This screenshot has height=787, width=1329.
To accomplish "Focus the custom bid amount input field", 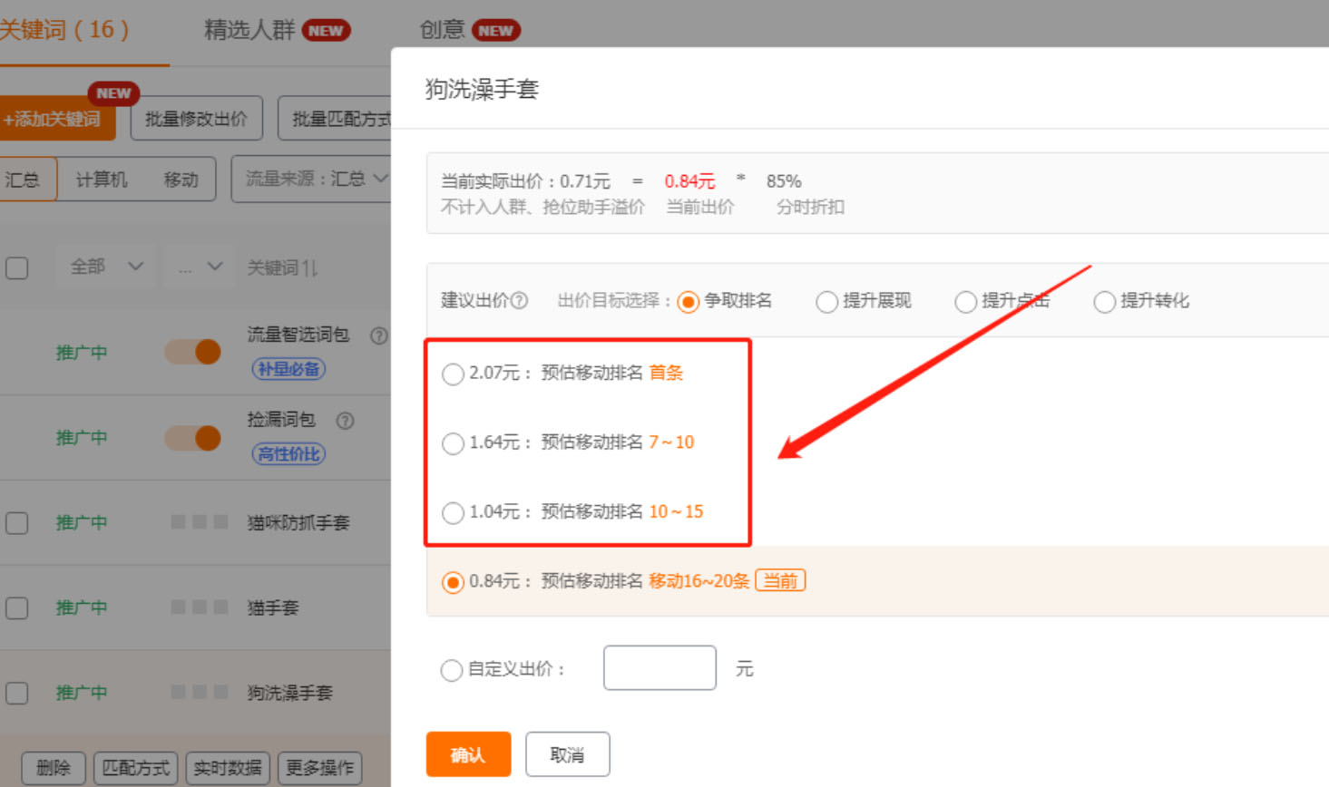I will click(x=660, y=668).
